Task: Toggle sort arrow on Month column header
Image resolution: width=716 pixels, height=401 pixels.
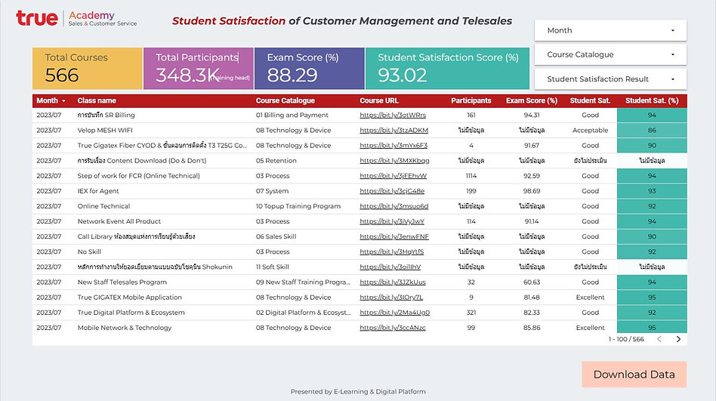Action: tap(63, 101)
